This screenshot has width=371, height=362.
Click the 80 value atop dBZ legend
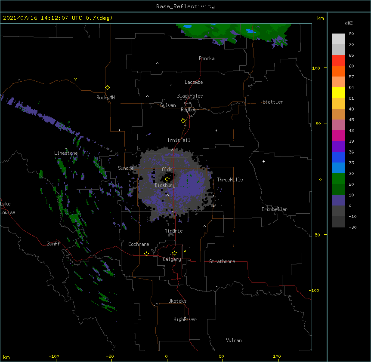coord(351,34)
